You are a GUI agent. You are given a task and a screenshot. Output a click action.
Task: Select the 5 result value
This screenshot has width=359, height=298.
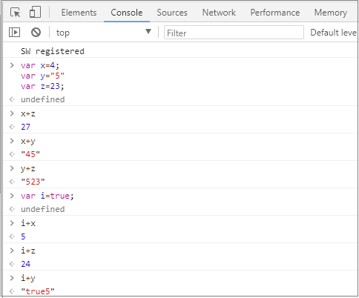pos(23,236)
